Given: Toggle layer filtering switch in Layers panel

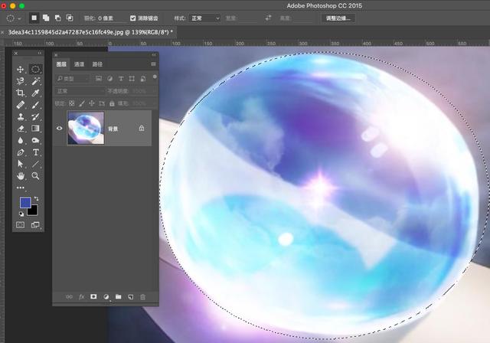Looking at the screenshot, I should point(155,77).
